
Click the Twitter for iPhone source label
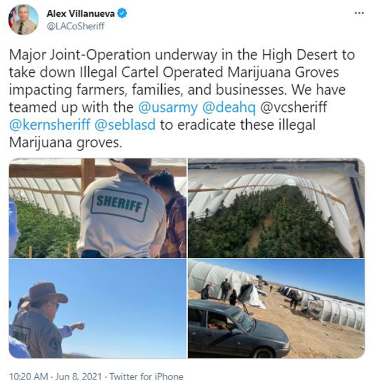tap(146, 377)
